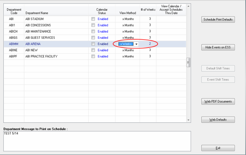Viewport: 246px width, 155px height.
Task: Click the Hide Events on ESS button
Action: [x=218, y=48]
